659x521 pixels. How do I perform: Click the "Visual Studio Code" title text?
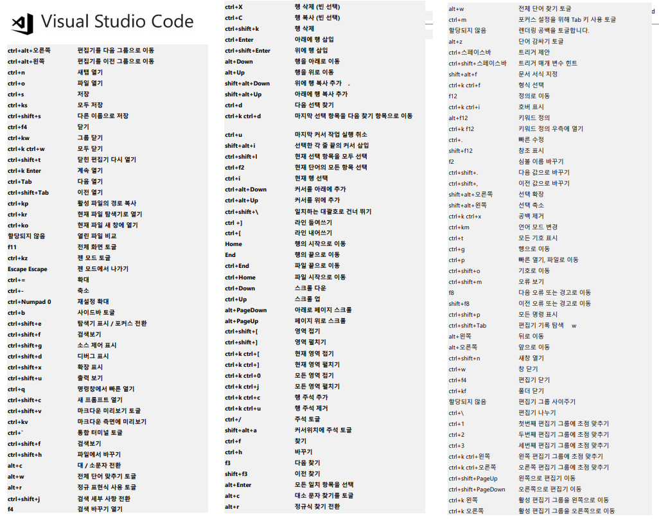pyautogui.click(x=118, y=21)
